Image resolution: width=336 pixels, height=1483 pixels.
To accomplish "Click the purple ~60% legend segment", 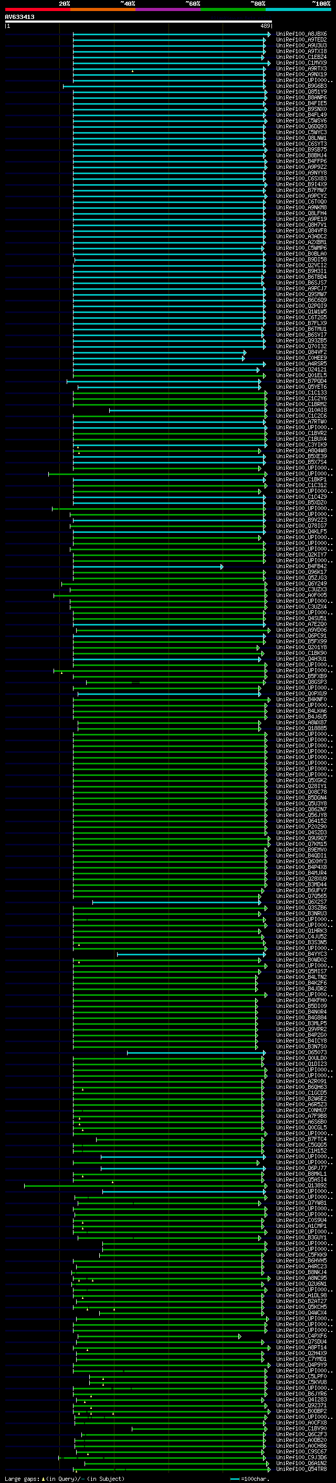I will click(167, 9).
